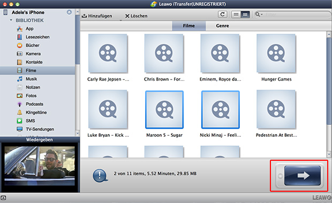Select Kontakte in the sidebar
Screen dimensions: 332x203
tap(34, 62)
